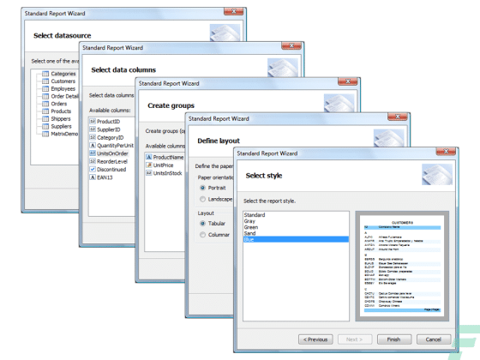Choose Landscape paper orientation
480x360 pixels.
tap(202, 199)
